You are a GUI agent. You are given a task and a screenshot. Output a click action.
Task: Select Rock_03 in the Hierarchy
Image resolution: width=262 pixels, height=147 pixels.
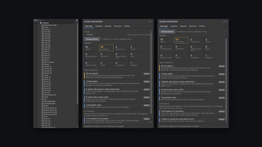47,84
